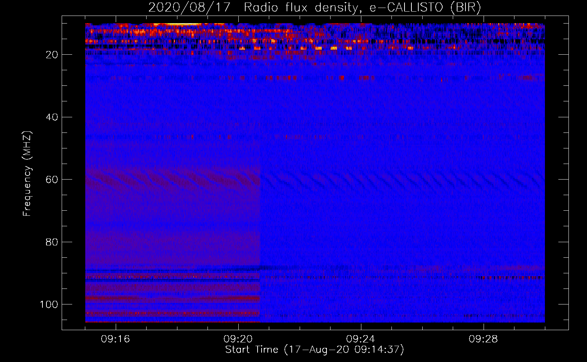Click the plot title 'Radio flux density, e-CALLISTO (BIR)'

pos(362,8)
